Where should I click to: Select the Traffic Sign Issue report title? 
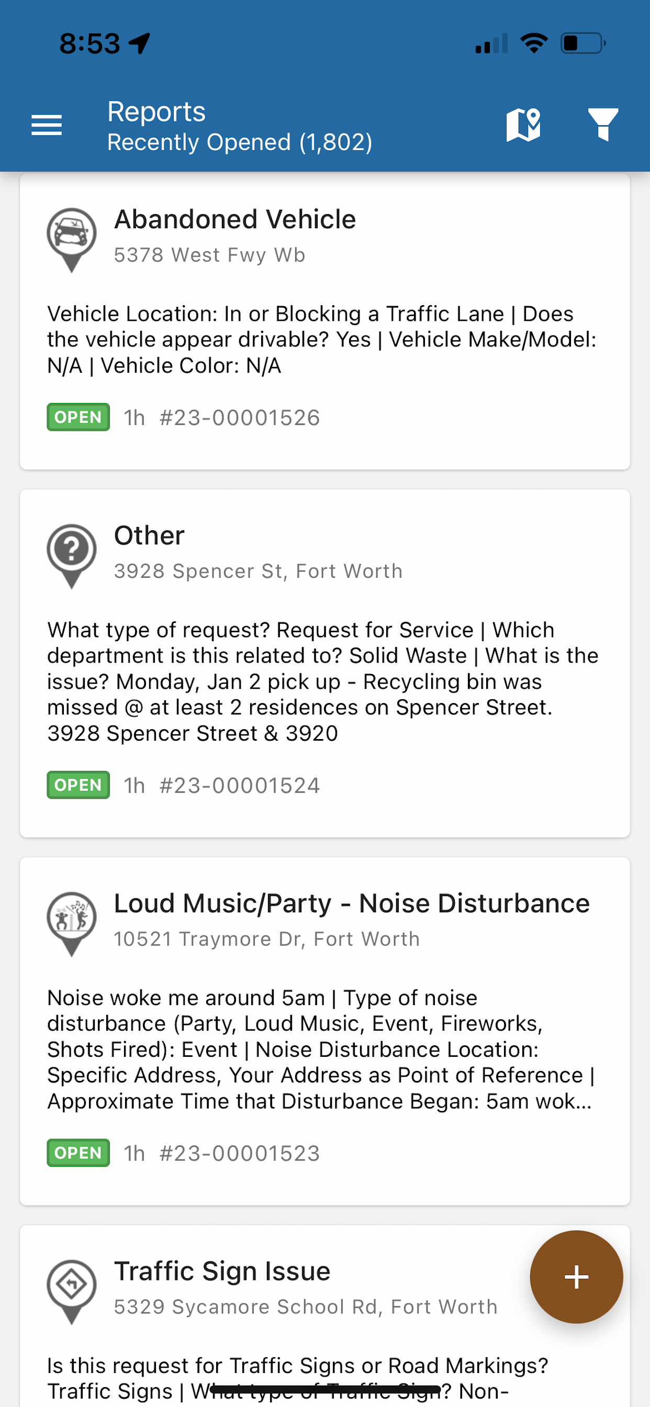click(x=222, y=1271)
